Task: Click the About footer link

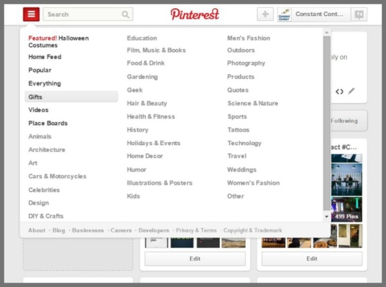Action: point(37,230)
